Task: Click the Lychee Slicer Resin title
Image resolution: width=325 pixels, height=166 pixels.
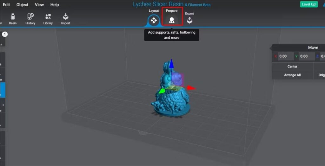Action: (x=158, y=4)
